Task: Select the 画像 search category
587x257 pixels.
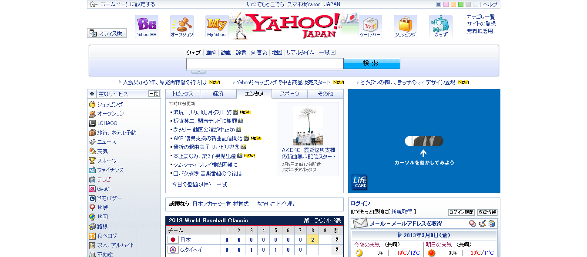Action: coord(211,53)
